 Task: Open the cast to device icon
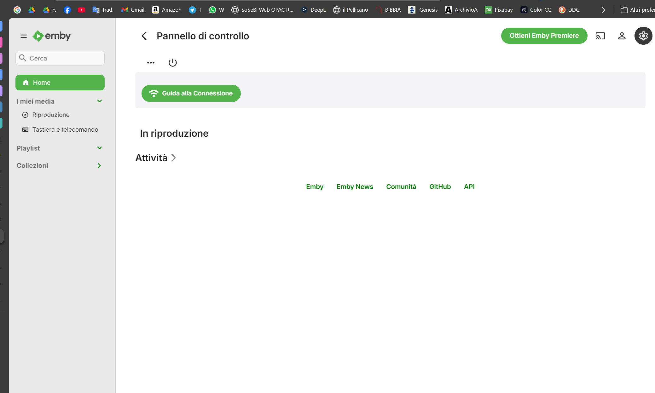click(x=600, y=36)
